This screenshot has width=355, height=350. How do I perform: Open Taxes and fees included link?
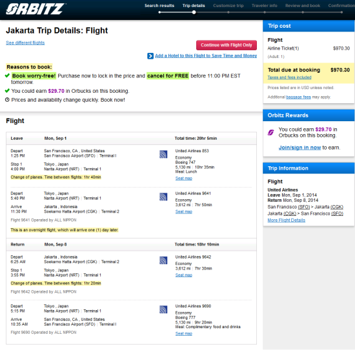pyautogui.click(x=289, y=77)
